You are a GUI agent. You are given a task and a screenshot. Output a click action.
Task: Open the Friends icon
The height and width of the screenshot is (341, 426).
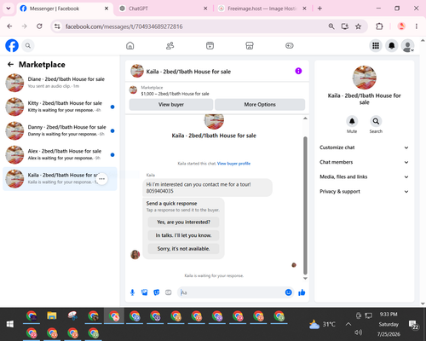[x=170, y=45]
